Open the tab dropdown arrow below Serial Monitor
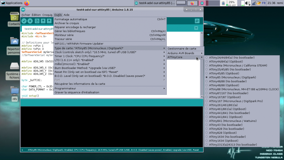This screenshot has width=284, height=160. coord(196,28)
